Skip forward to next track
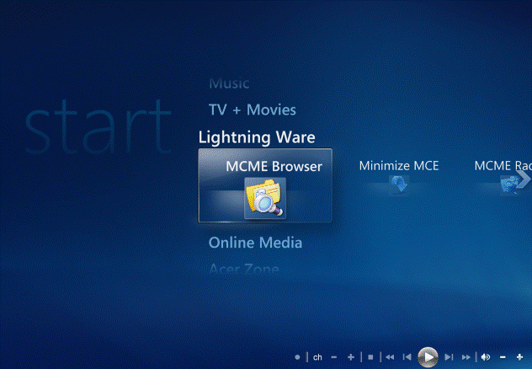Viewport: 532px width, 369px height. [449, 357]
